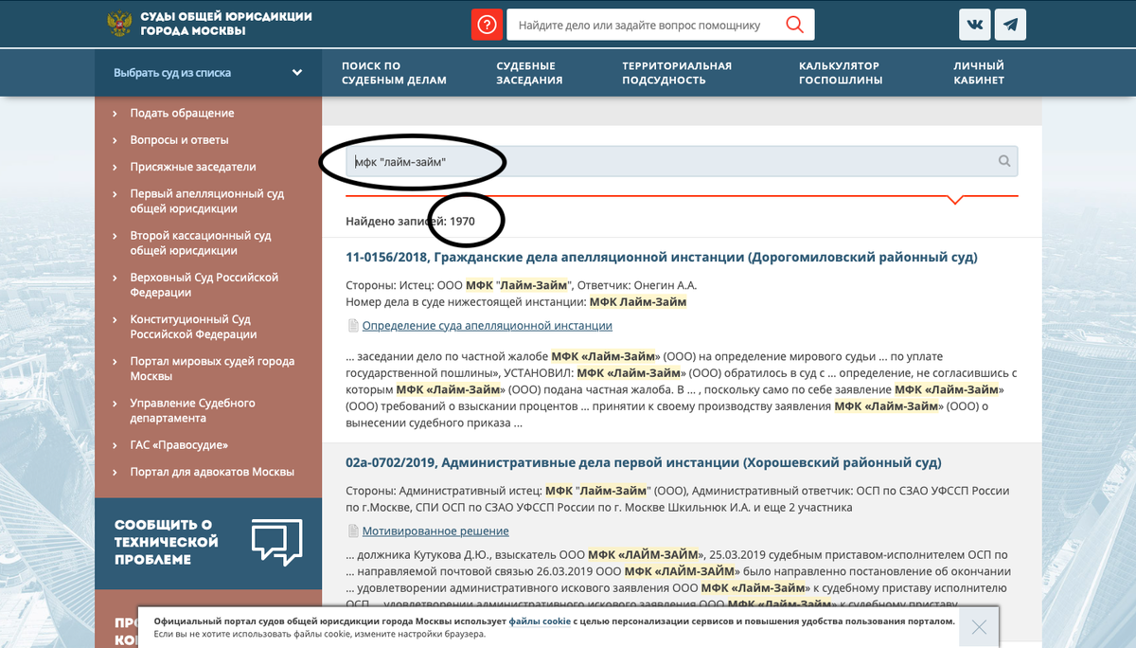1136x648 pixels.
Task: Go to Второй кассационный суд общей юрисдикции
Action: (201, 243)
